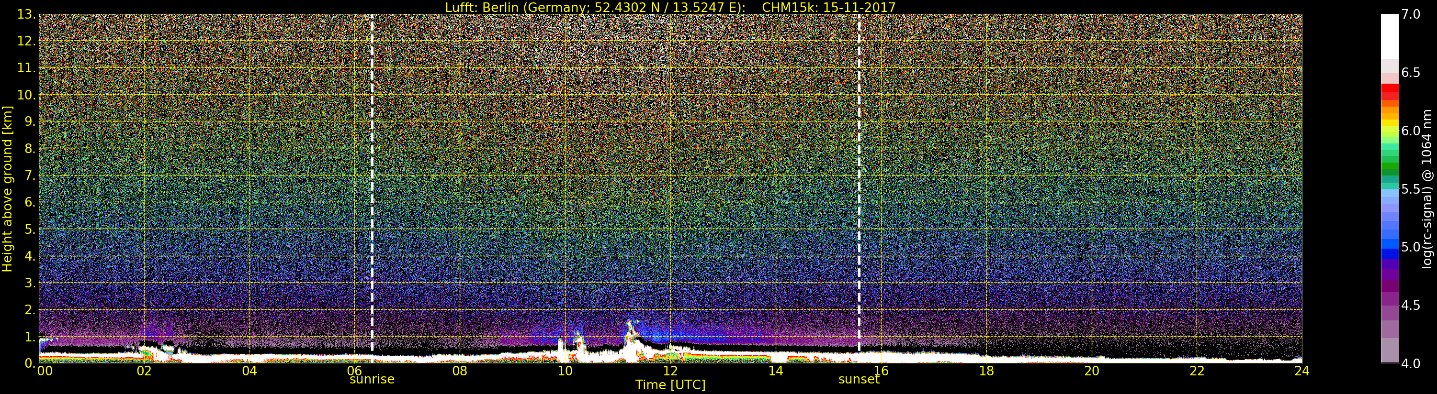Click the height axis tick label '9.'
The height and width of the screenshot is (394, 1437).
tap(30, 121)
